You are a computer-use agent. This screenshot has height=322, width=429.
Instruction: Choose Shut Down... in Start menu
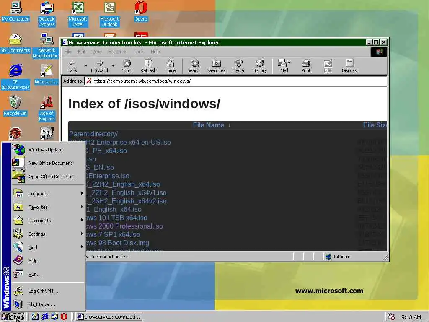(x=48, y=304)
